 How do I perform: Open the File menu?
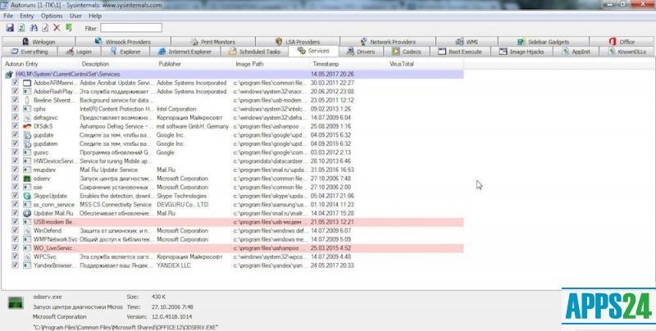coord(8,16)
